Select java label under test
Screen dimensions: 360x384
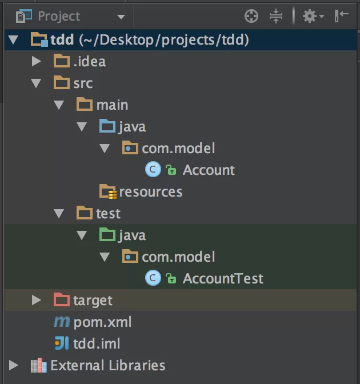pyautogui.click(x=132, y=235)
